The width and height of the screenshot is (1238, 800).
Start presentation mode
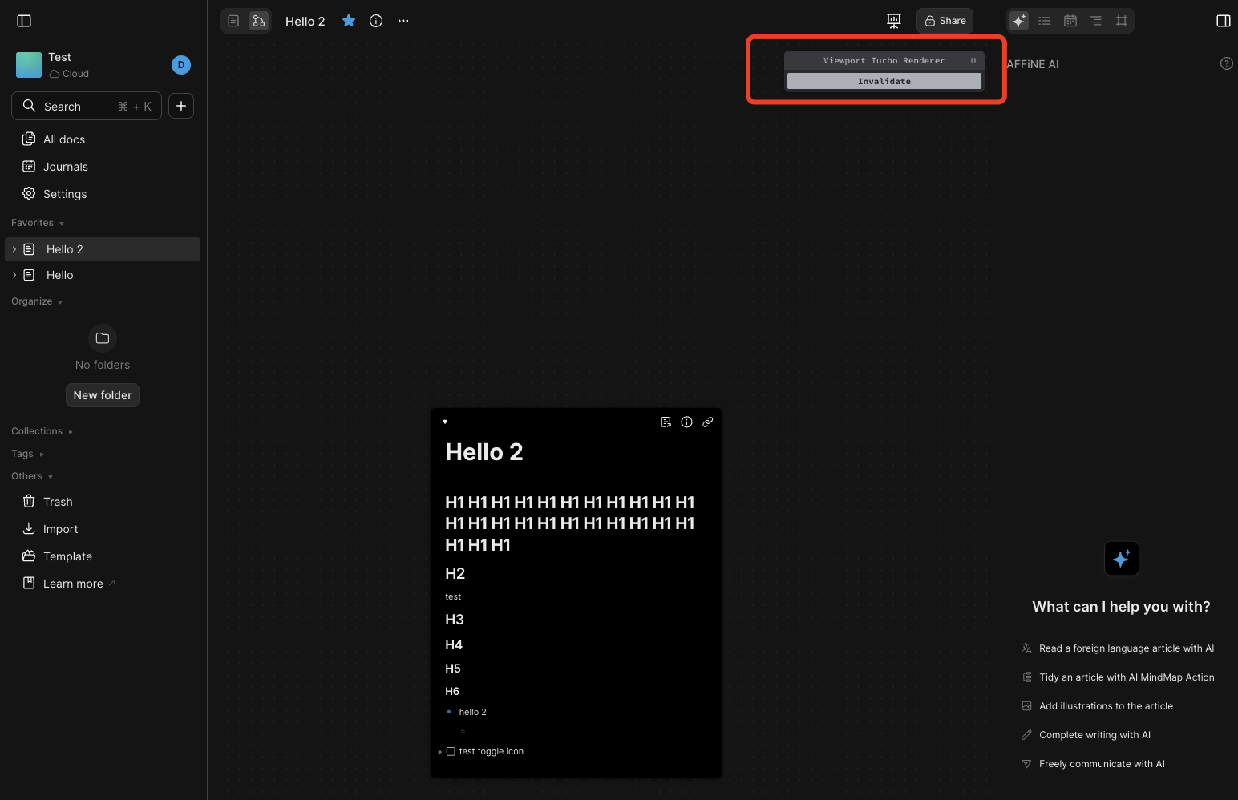coord(894,21)
